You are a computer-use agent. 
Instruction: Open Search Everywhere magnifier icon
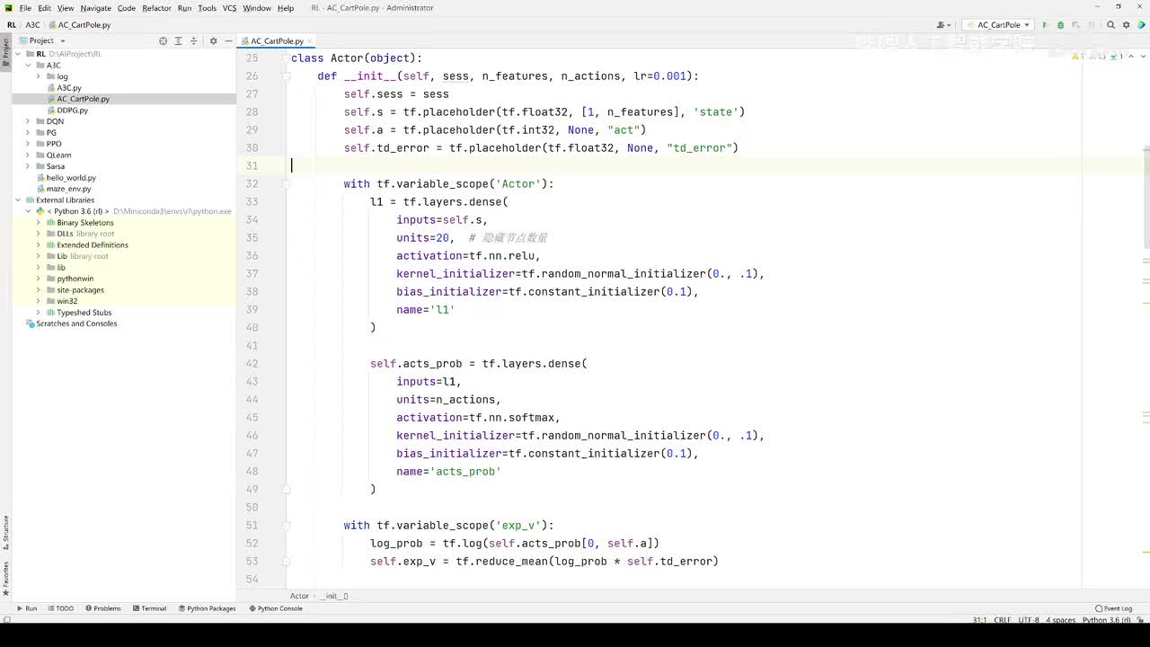(1111, 25)
